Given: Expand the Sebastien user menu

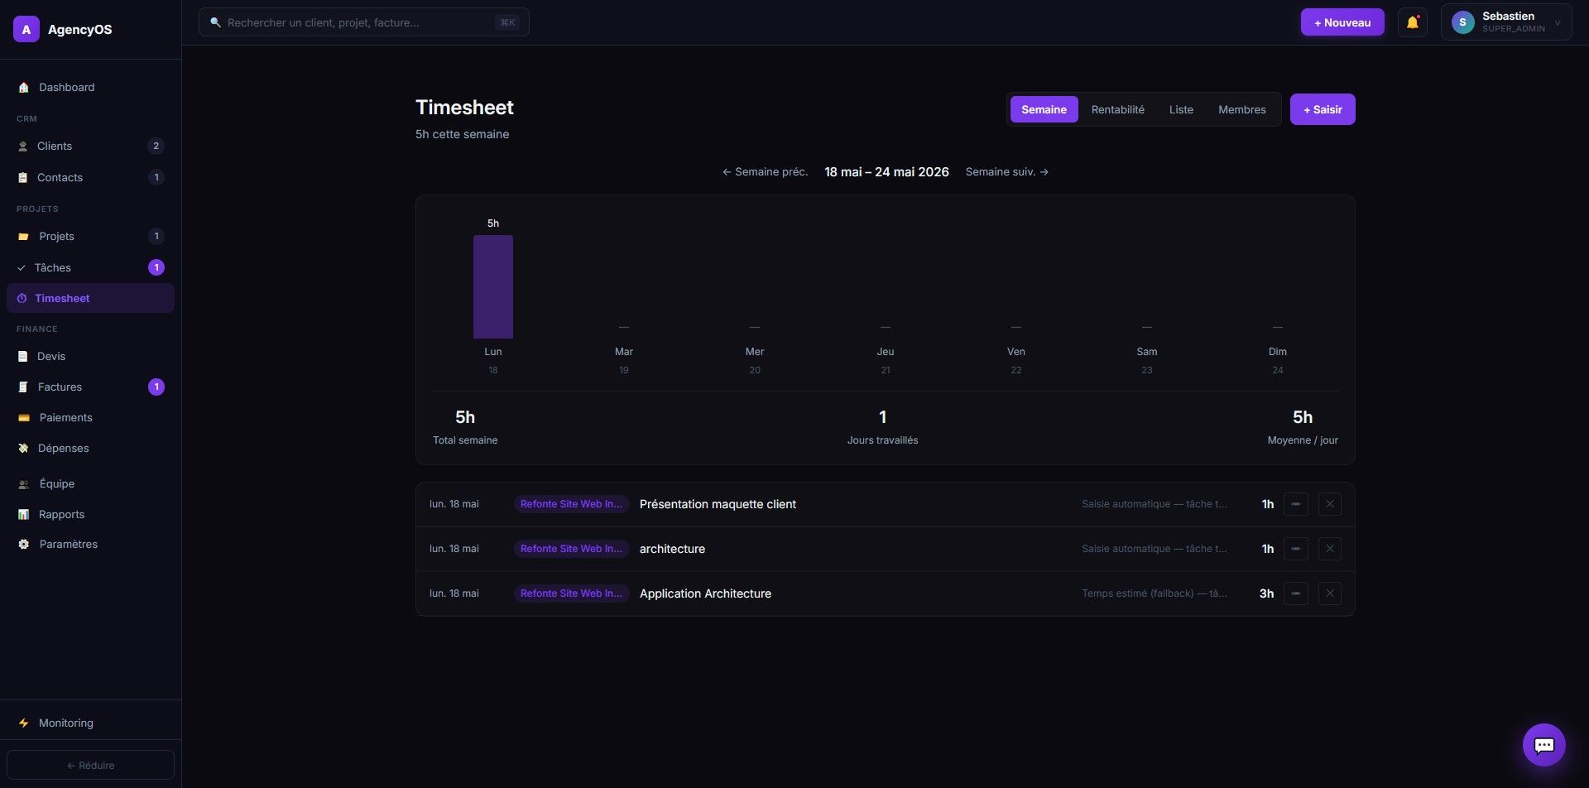Looking at the screenshot, I should [x=1505, y=22].
